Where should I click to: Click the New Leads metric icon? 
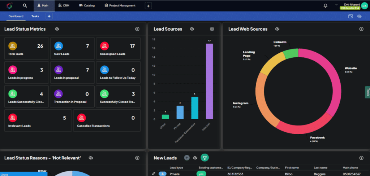59,46
